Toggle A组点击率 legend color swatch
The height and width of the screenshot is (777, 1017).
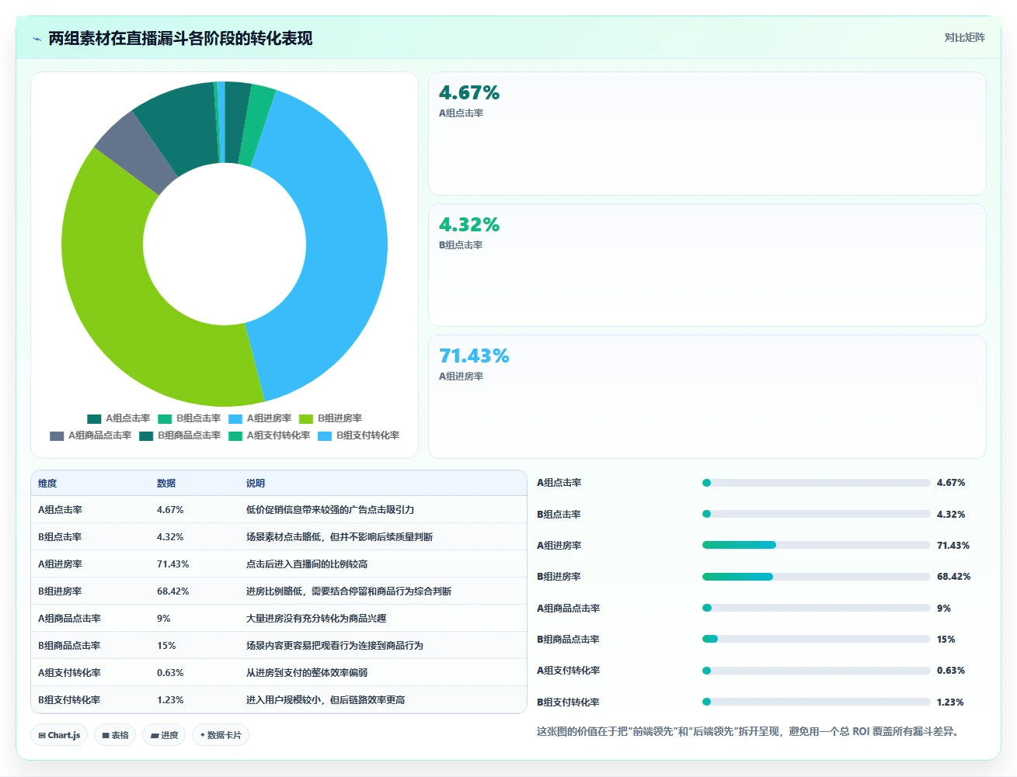pyautogui.click(x=95, y=418)
